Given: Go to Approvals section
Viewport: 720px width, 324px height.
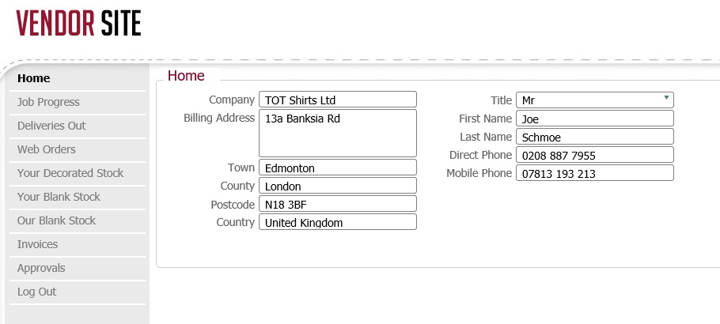Looking at the screenshot, I should pos(41,268).
